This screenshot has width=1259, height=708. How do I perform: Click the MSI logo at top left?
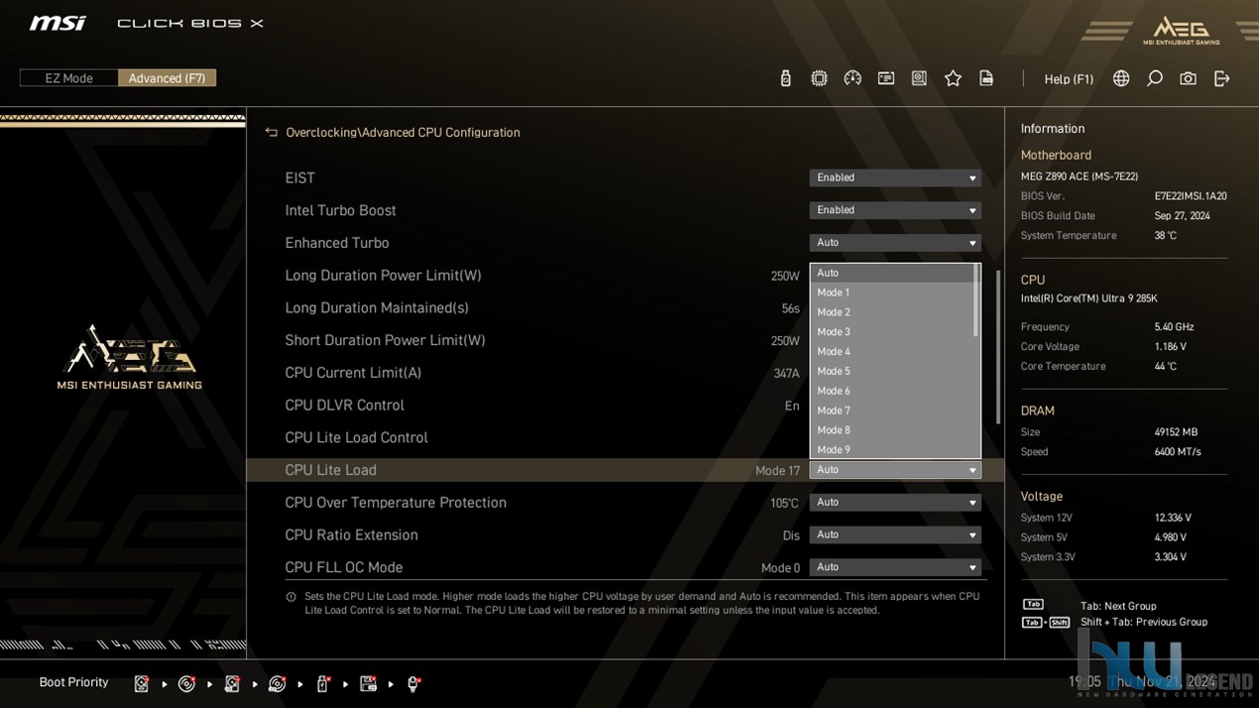[57, 23]
